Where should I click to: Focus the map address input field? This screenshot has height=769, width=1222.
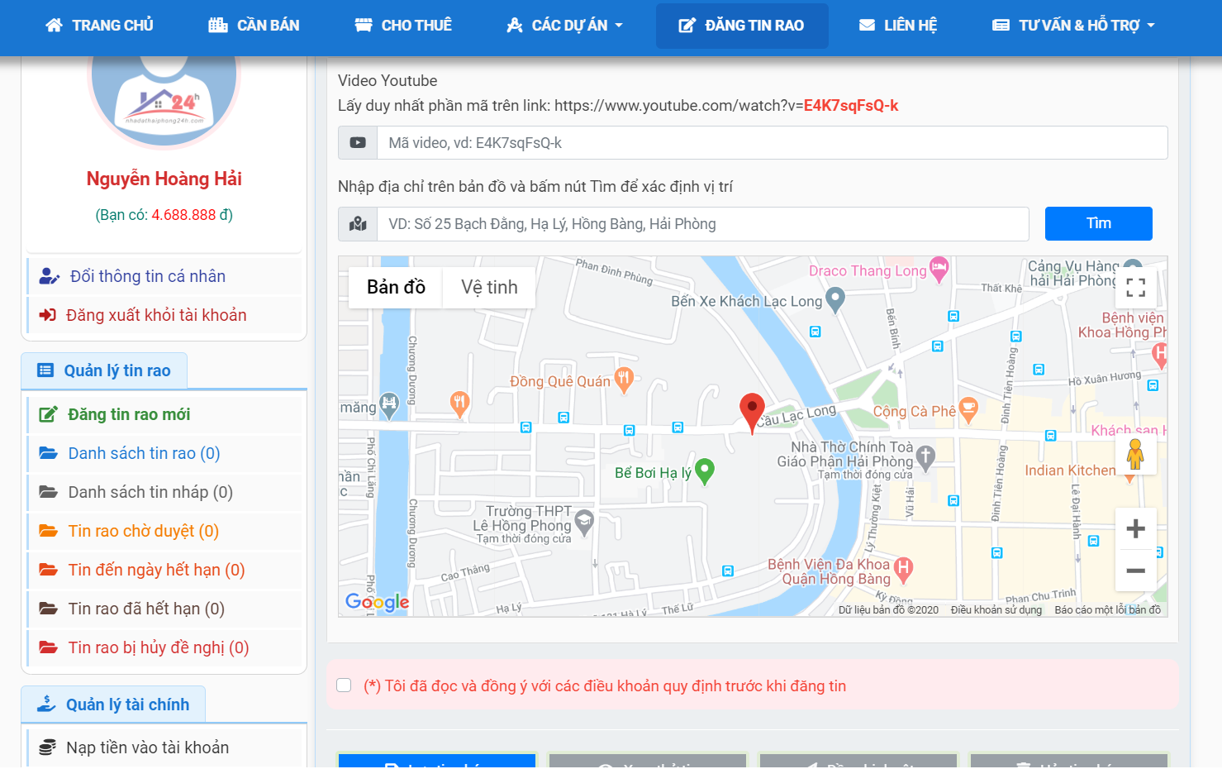(x=702, y=224)
